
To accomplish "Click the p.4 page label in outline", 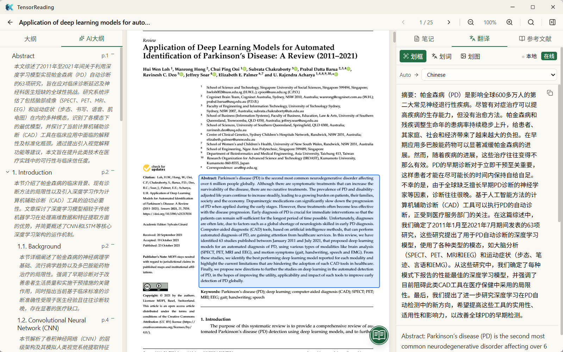I will click(105, 320).
